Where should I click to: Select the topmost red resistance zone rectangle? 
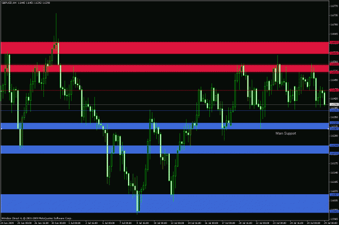(x=165, y=48)
